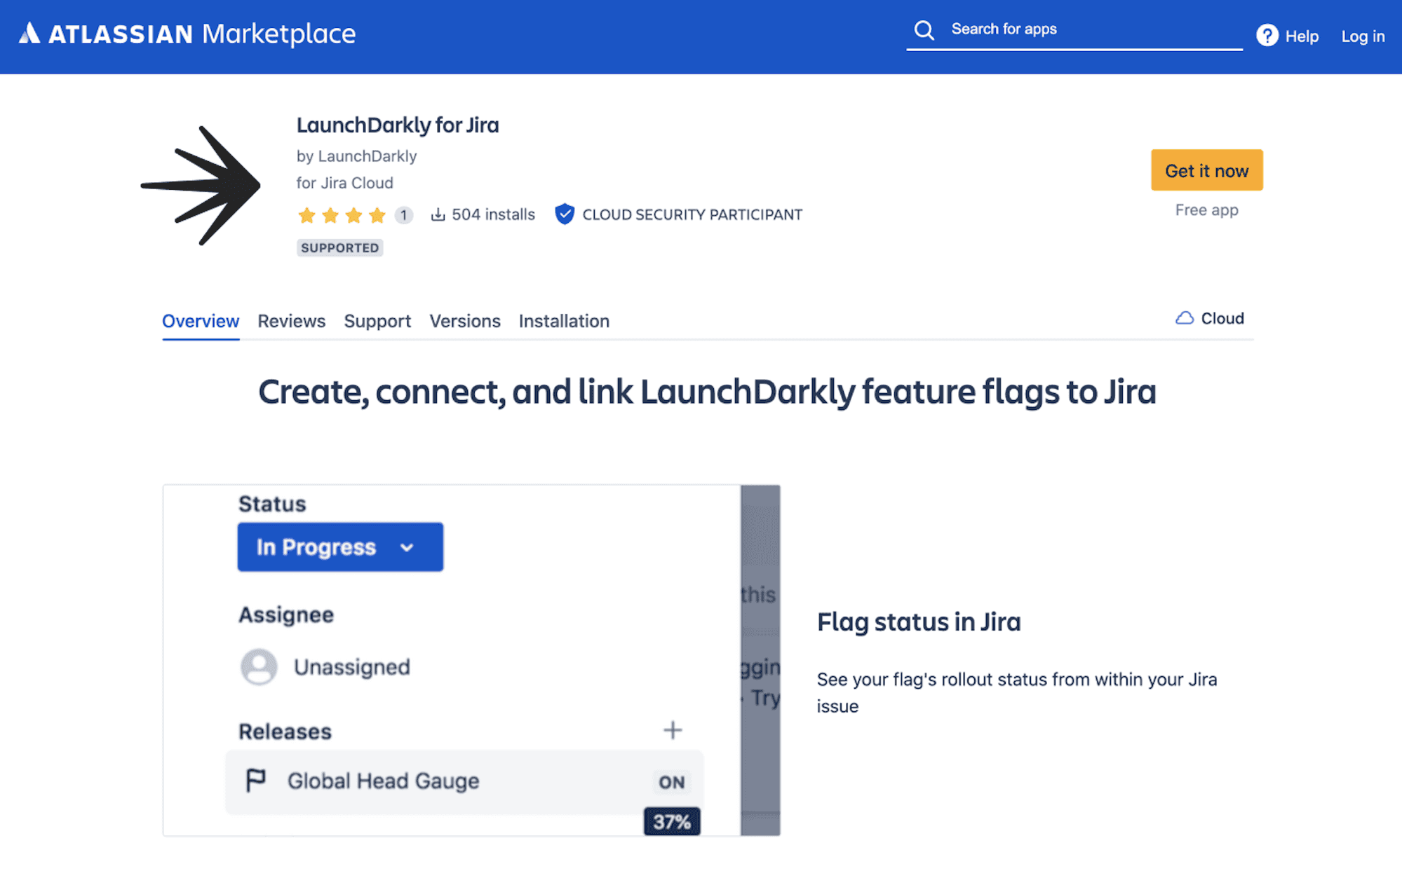The width and height of the screenshot is (1402, 892).
Task: Click the 'LaunchDarkly for Jira' title
Action: (x=398, y=125)
